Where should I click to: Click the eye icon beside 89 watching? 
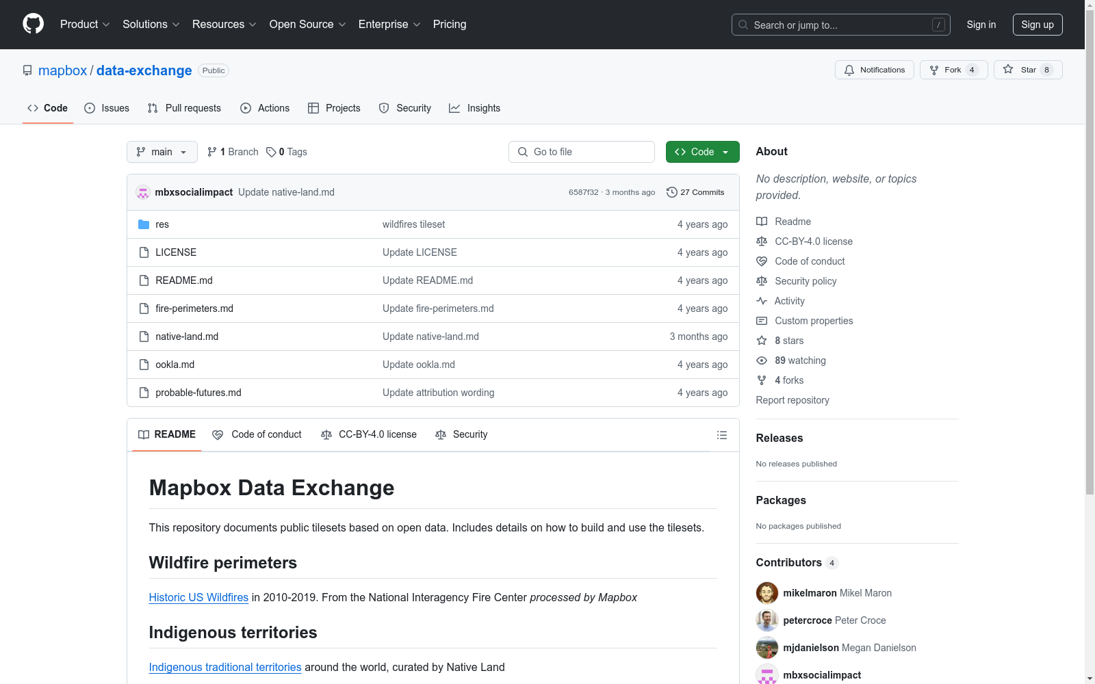coord(762,360)
